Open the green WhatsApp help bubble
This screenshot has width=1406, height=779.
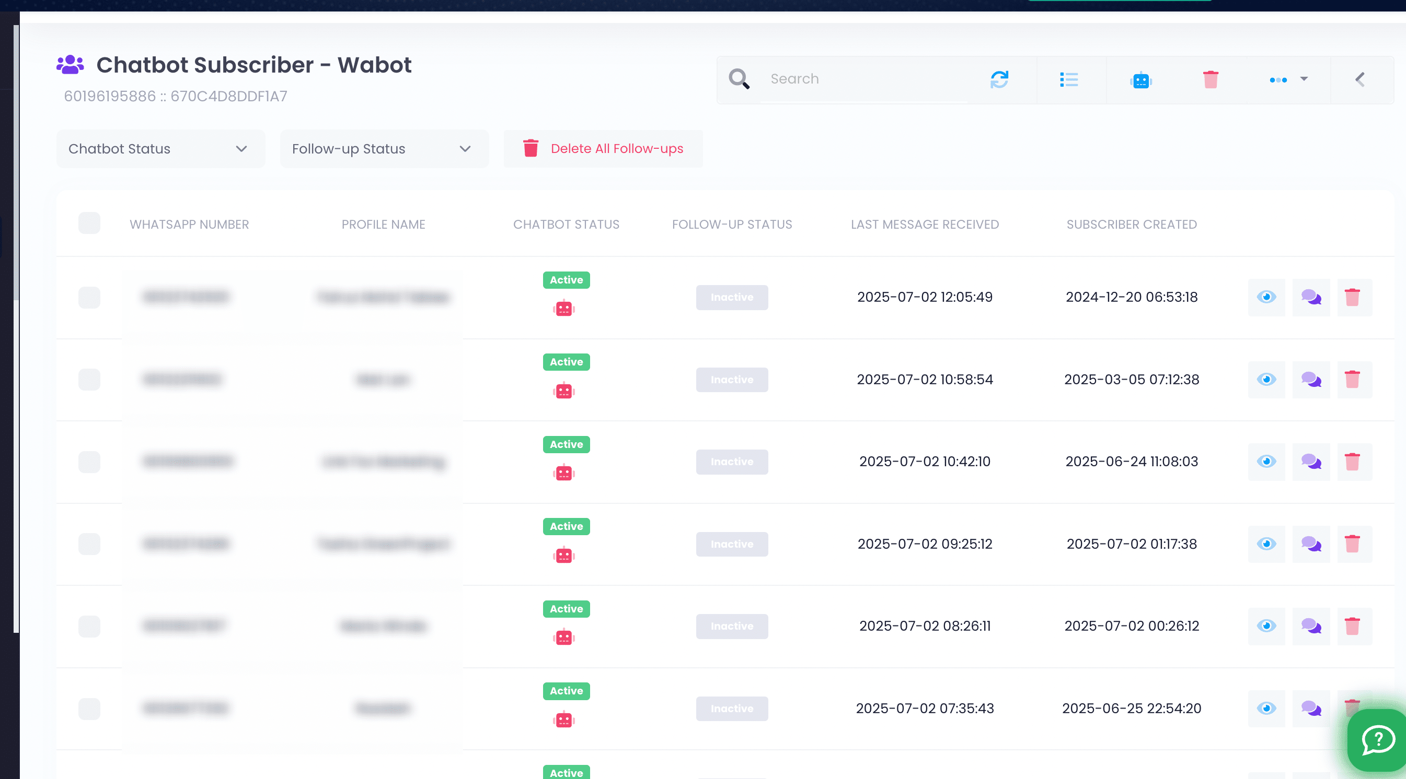1378,740
